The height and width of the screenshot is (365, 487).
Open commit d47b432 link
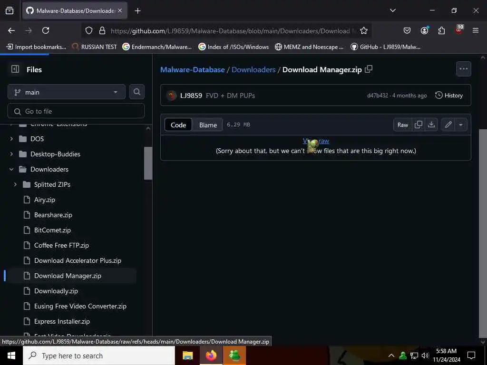tap(377, 95)
